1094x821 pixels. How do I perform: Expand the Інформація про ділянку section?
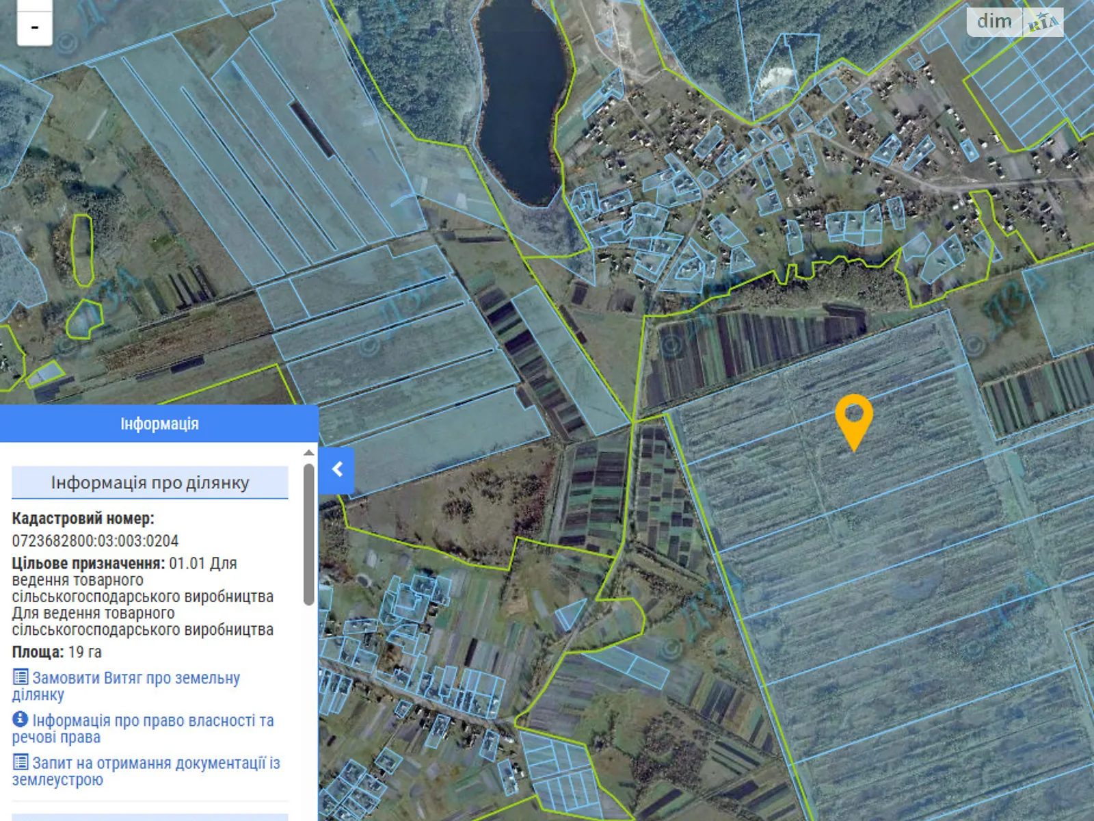tap(150, 483)
